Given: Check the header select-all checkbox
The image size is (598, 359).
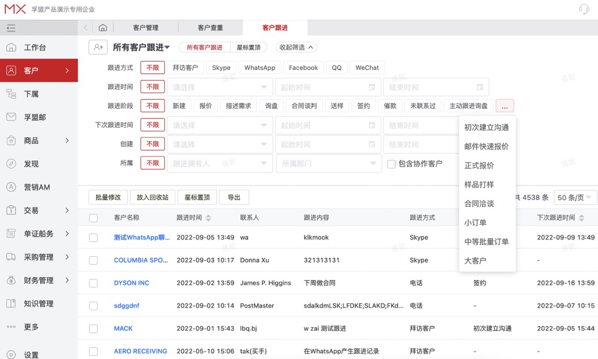Looking at the screenshot, I should (93, 217).
